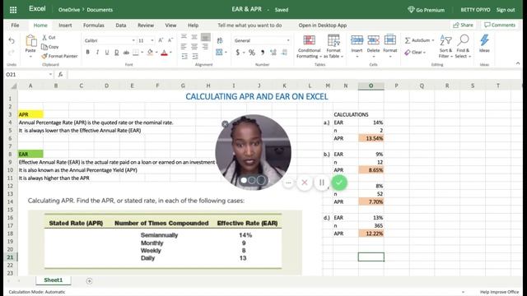Select the smallest camera bubble size
Screen dimensions: 527x296
244,181
